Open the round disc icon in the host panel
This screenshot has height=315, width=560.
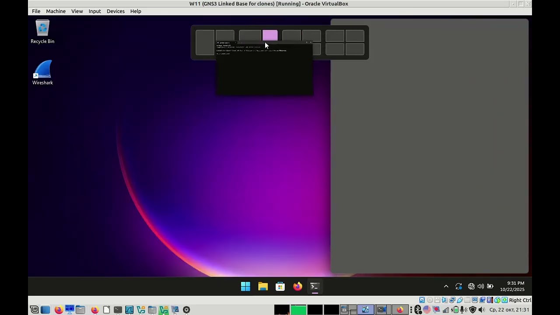click(186, 310)
